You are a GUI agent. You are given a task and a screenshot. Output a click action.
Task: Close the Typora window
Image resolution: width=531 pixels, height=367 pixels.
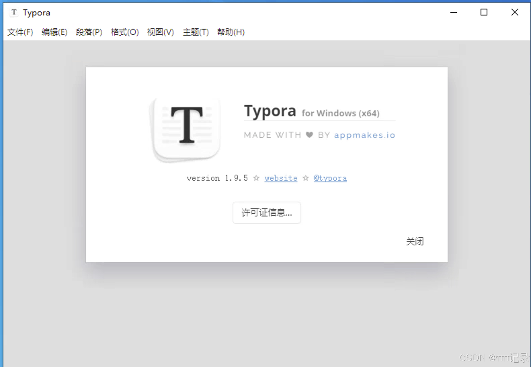(x=515, y=12)
